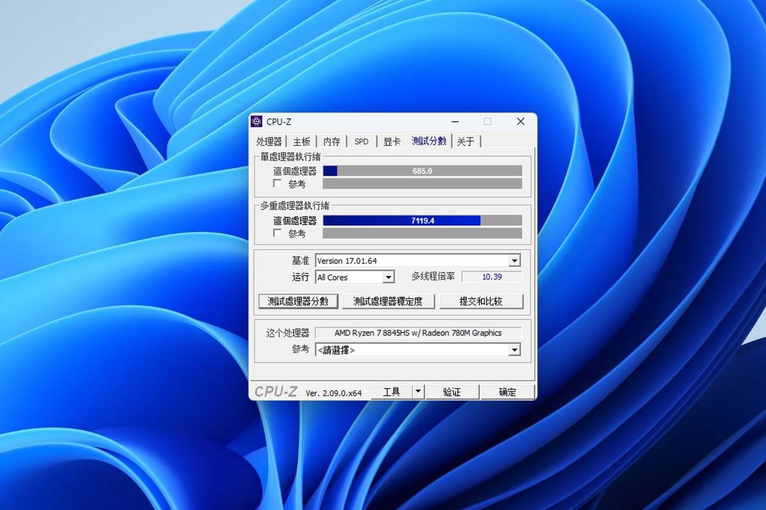Click the 工具 button
This screenshot has height=510, width=766.
click(x=392, y=392)
